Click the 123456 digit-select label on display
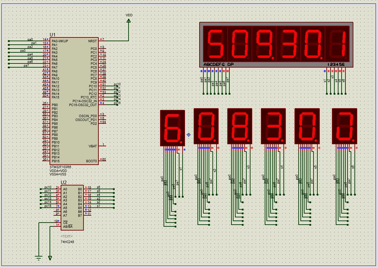Image resolution: width=378 pixels, height=268 pixels. [336, 64]
